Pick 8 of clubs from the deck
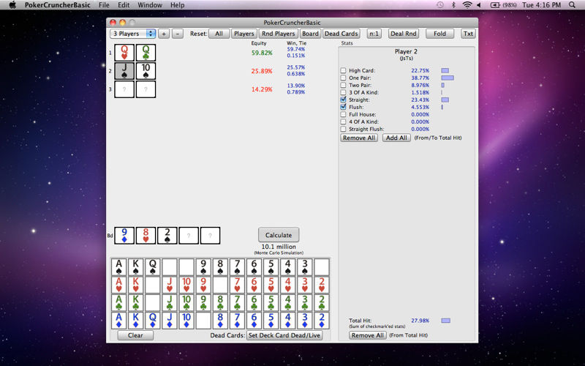 coord(221,302)
